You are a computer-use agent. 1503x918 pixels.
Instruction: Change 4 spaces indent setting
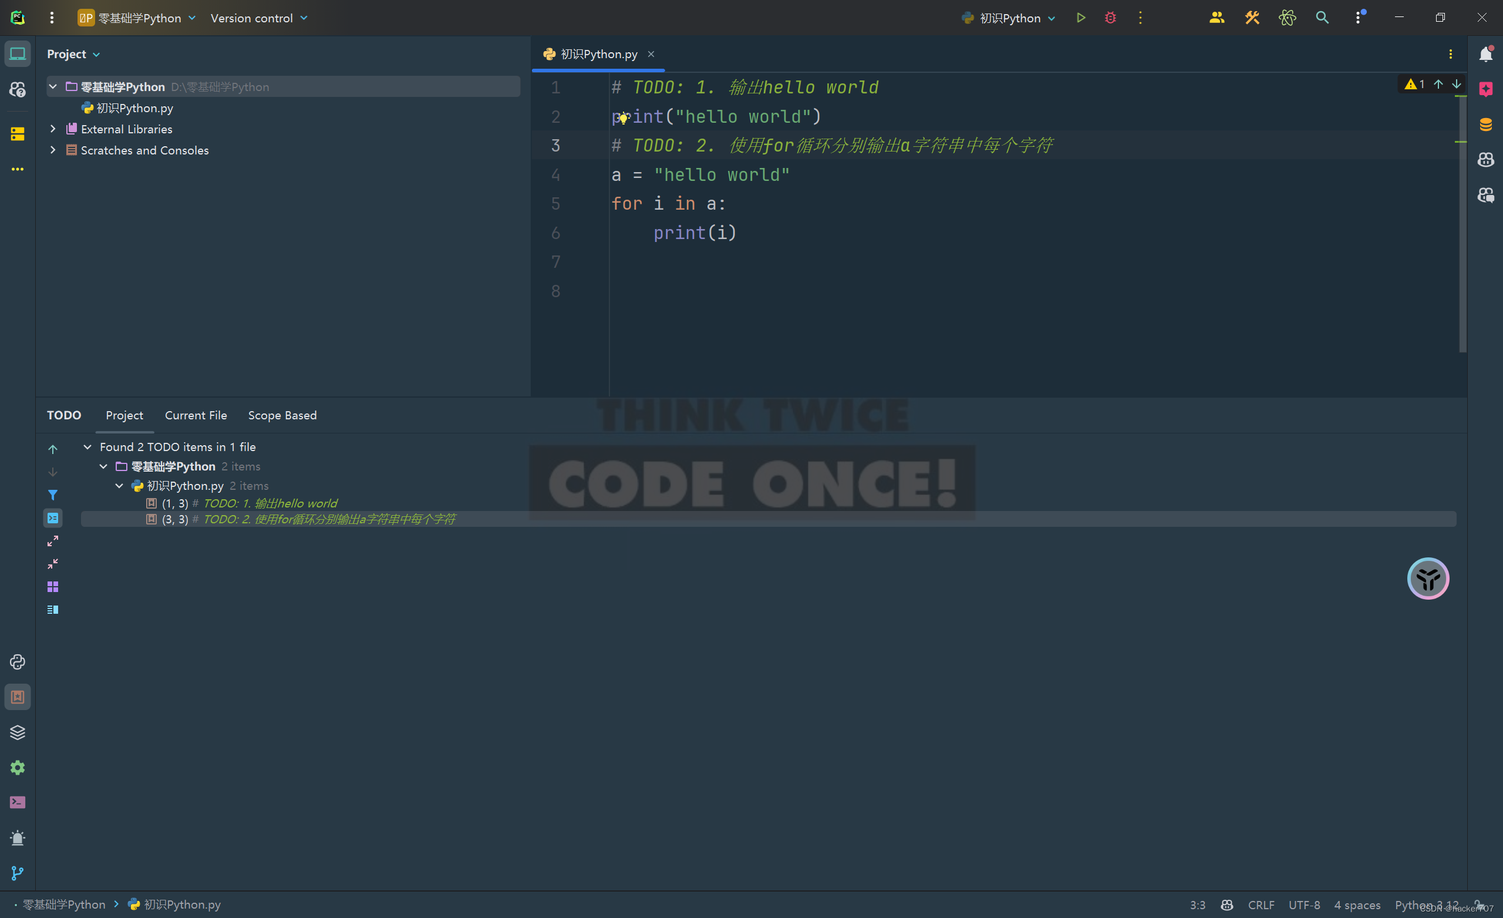[x=1357, y=904]
